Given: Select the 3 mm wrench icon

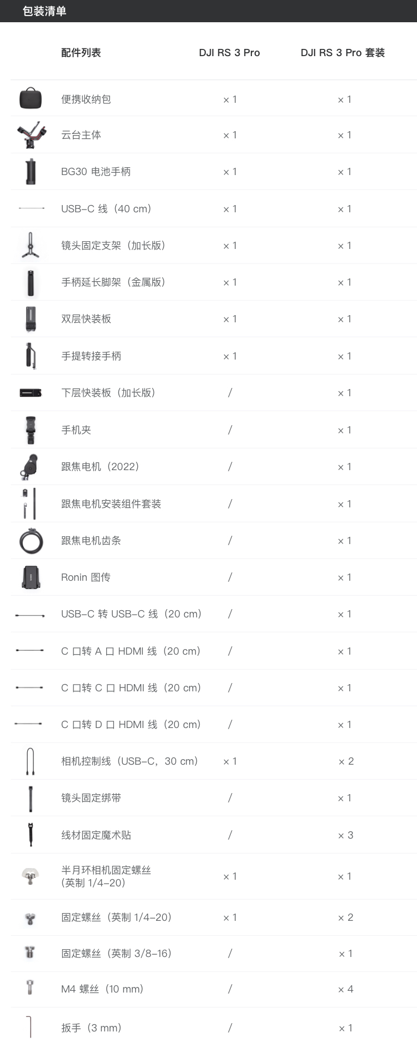Looking at the screenshot, I should tap(29, 1027).
